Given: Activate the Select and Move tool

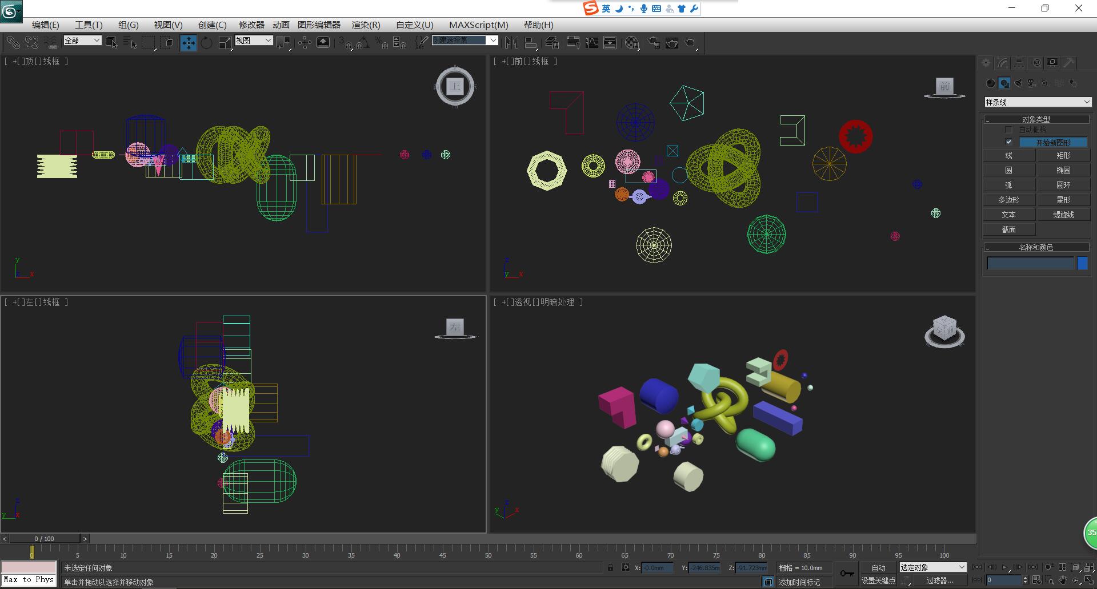Looking at the screenshot, I should [x=188, y=43].
